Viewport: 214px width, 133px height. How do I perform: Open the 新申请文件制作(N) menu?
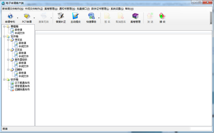[x=13, y=9]
